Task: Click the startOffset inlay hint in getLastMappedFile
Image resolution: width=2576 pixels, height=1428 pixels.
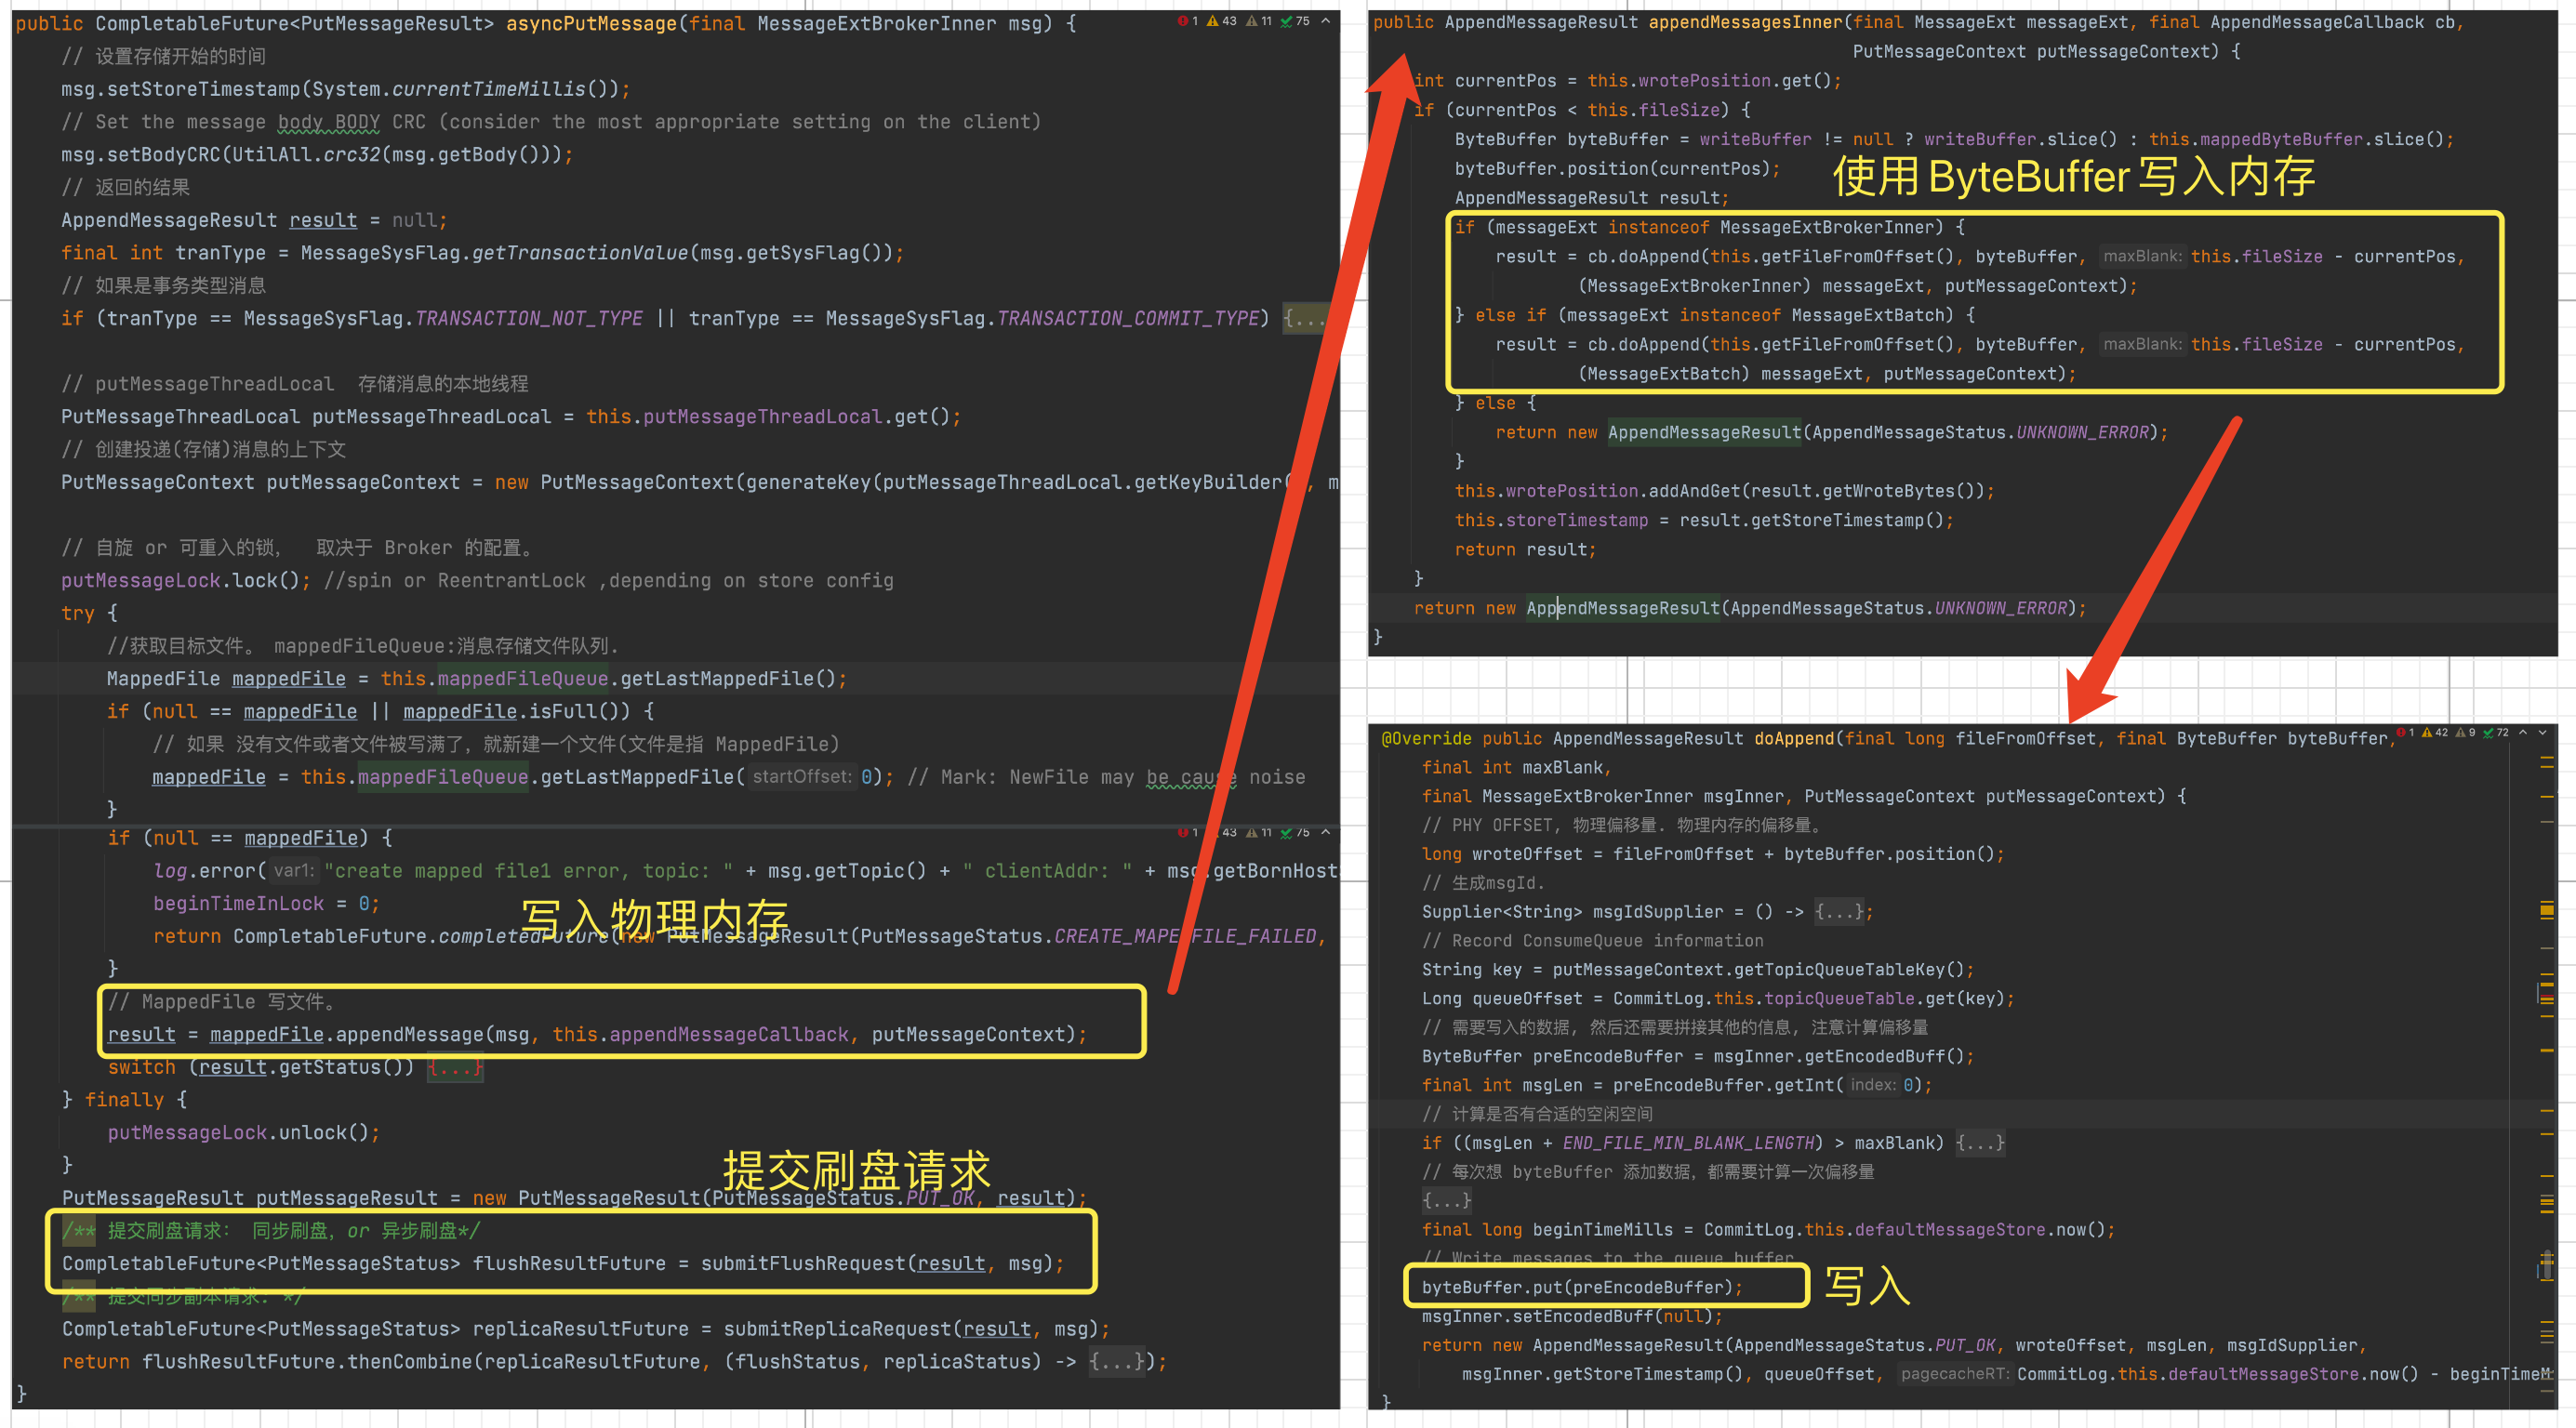Action: (801, 777)
